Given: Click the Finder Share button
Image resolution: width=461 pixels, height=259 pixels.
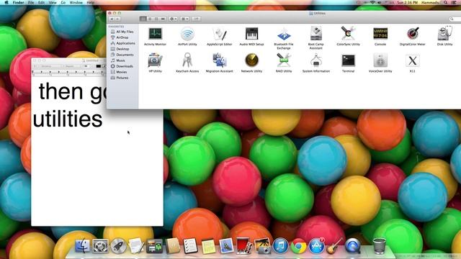Looking at the screenshot, I should tap(196, 19).
